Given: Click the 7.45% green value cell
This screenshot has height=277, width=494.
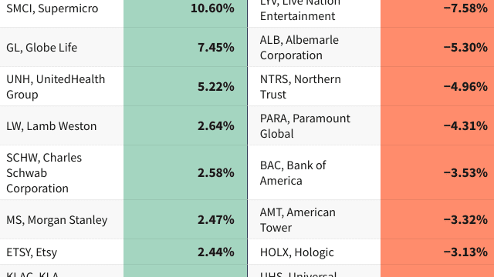Looking at the screenshot, I should tap(185, 47).
